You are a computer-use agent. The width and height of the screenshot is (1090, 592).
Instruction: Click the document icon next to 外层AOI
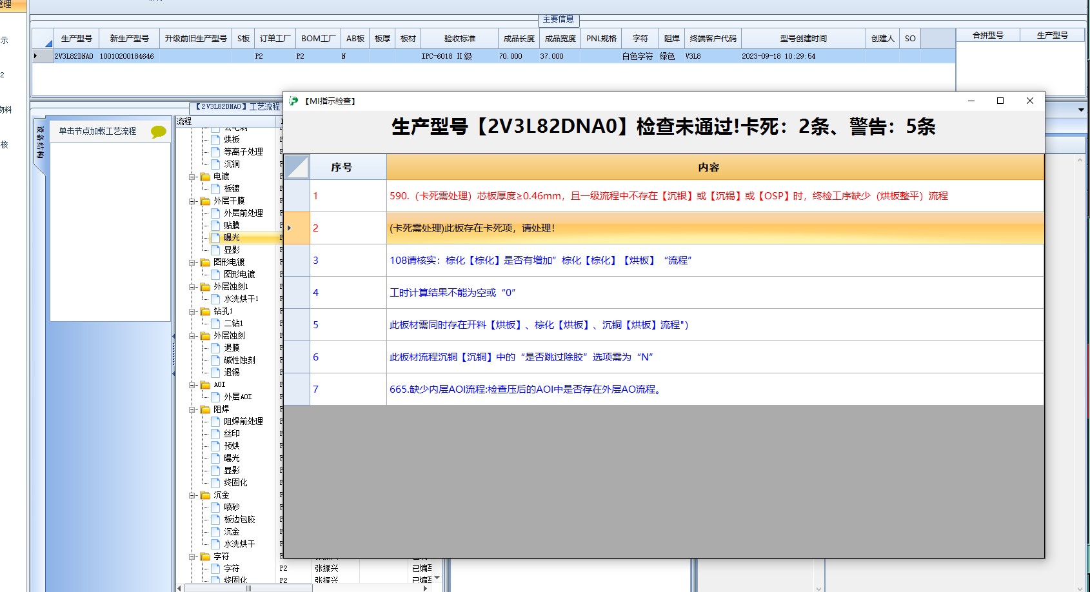tap(215, 397)
